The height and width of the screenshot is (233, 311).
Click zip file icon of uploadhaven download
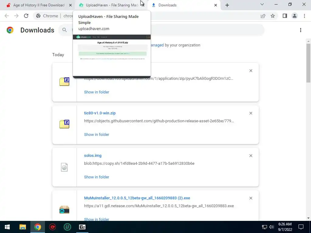[64, 82]
